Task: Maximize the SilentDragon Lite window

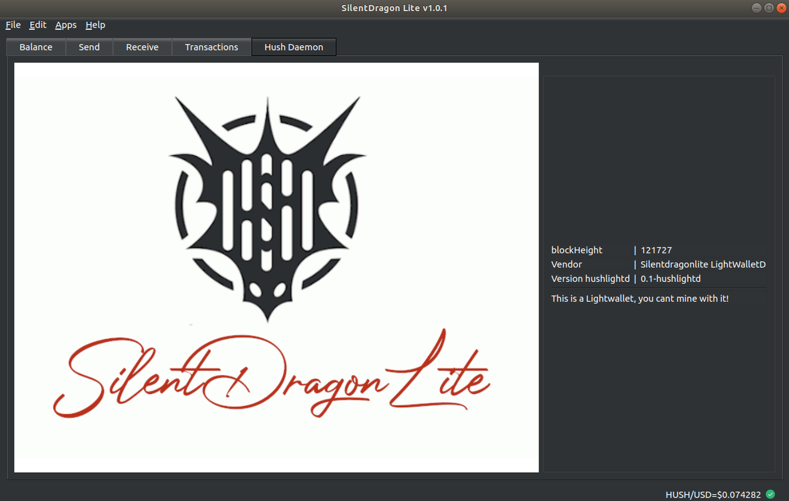Action: coord(768,8)
